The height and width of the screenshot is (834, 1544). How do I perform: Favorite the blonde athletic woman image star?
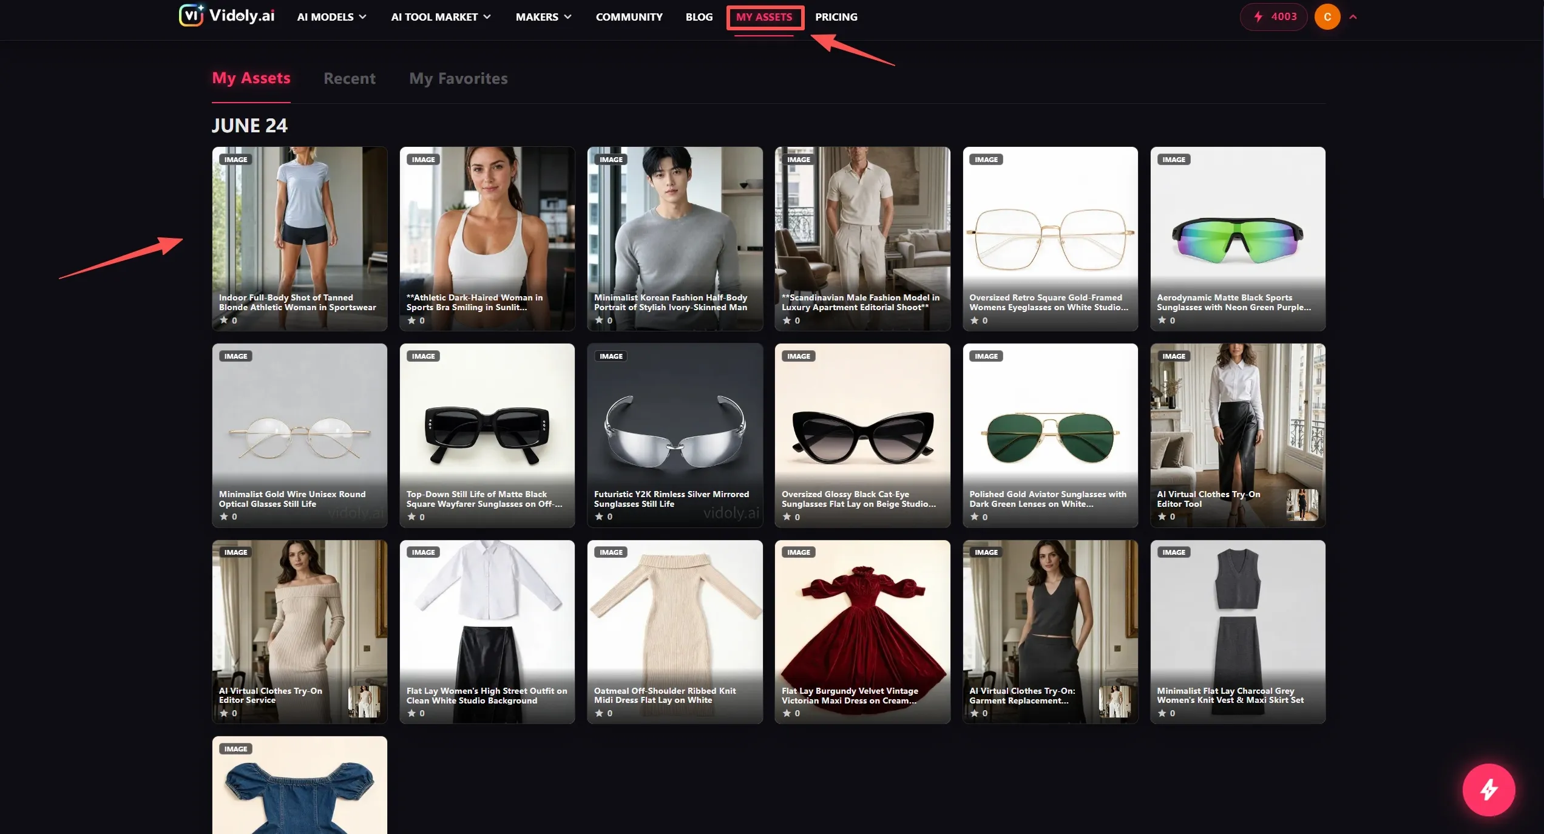[x=224, y=320]
